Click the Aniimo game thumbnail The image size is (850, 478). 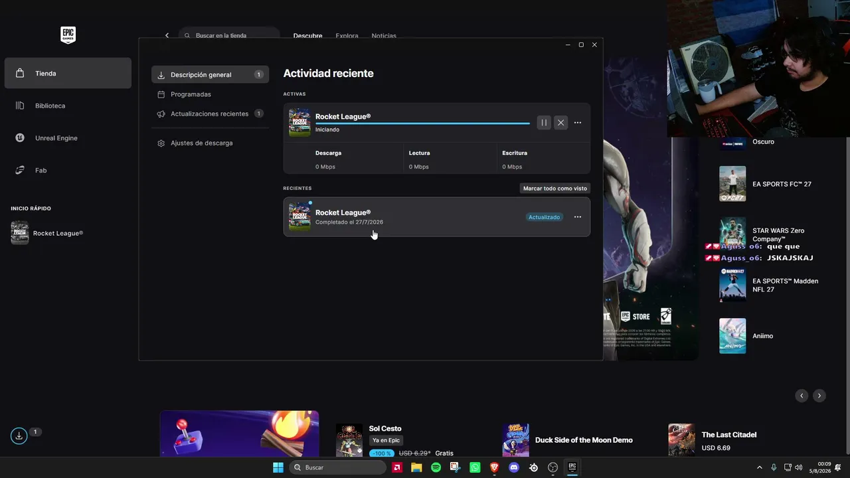(x=732, y=336)
